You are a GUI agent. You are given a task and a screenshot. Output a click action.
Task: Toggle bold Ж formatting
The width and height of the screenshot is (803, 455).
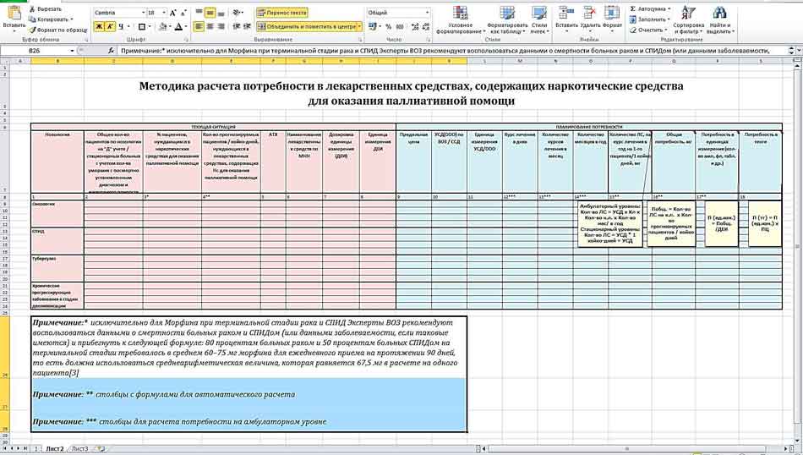pyautogui.click(x=99, y=26)
